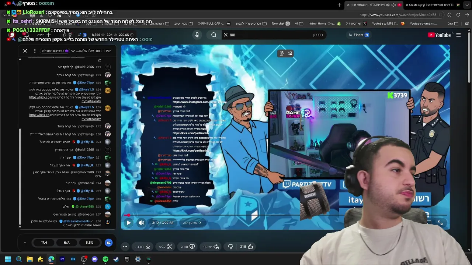Click the 17.4 stat pill
The image size is (472, 265).
coord(44,243)
